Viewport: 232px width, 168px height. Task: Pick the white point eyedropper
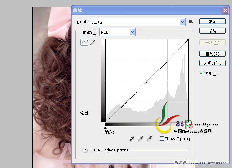149,139
